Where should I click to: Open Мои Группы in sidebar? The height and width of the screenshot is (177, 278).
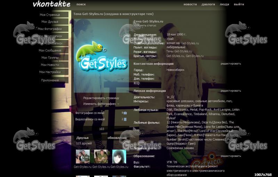(50, 58)
